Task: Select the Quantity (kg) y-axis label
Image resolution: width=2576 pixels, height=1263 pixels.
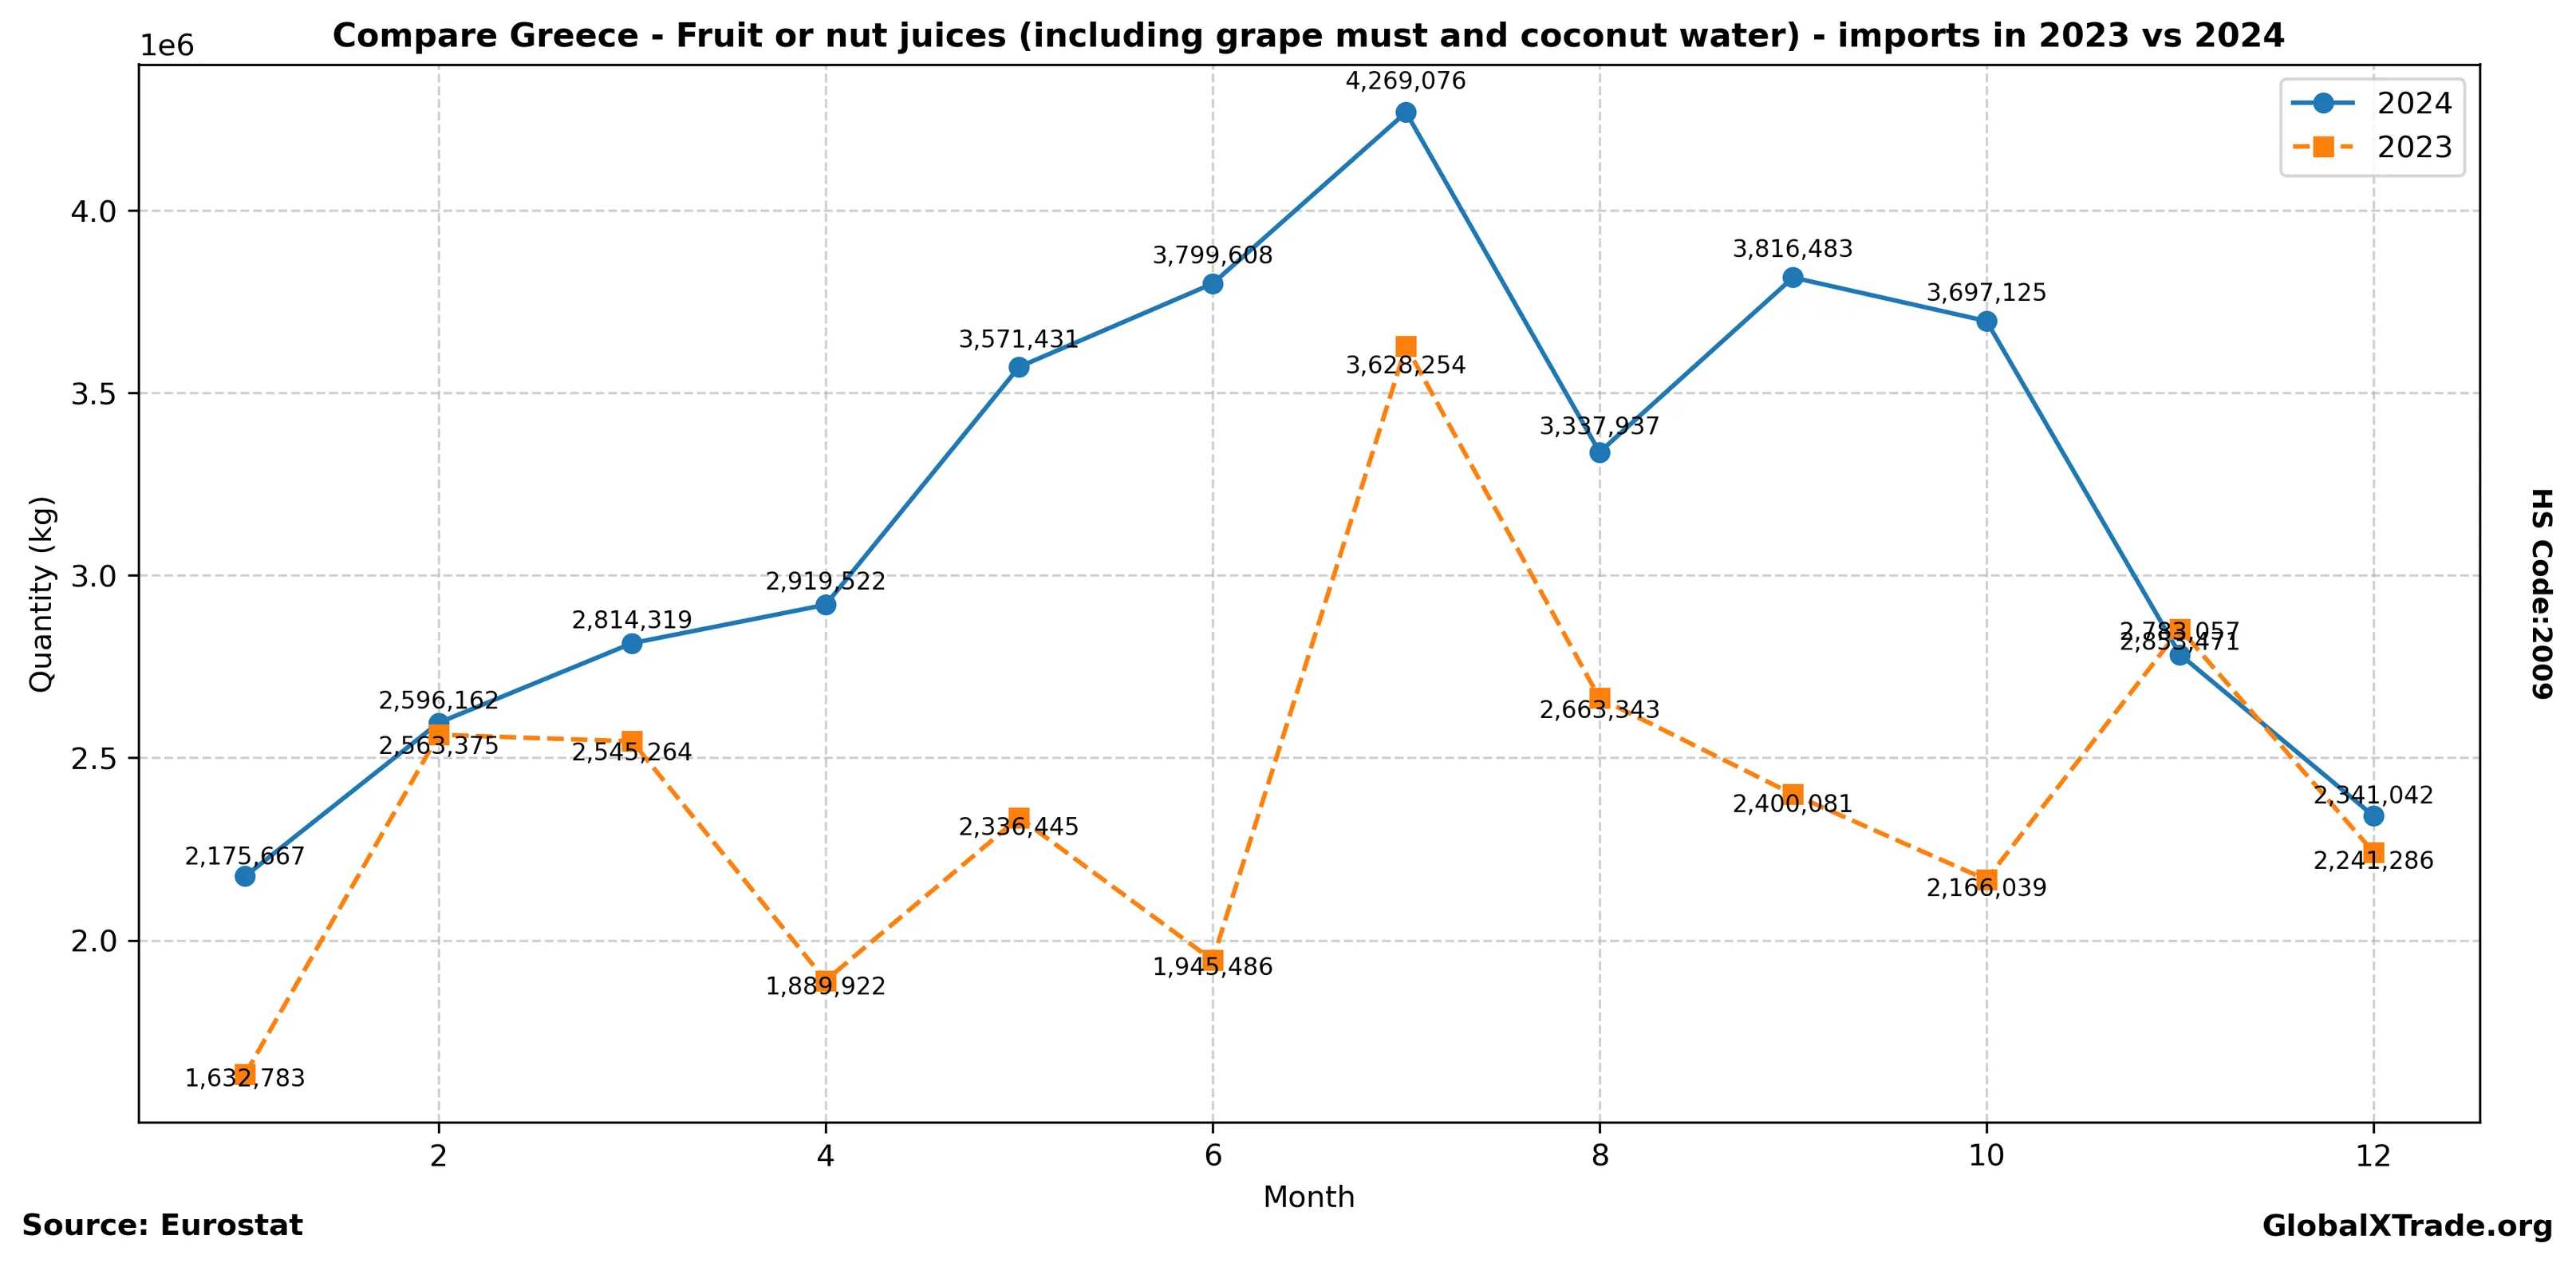Action: tap(41, 593)
